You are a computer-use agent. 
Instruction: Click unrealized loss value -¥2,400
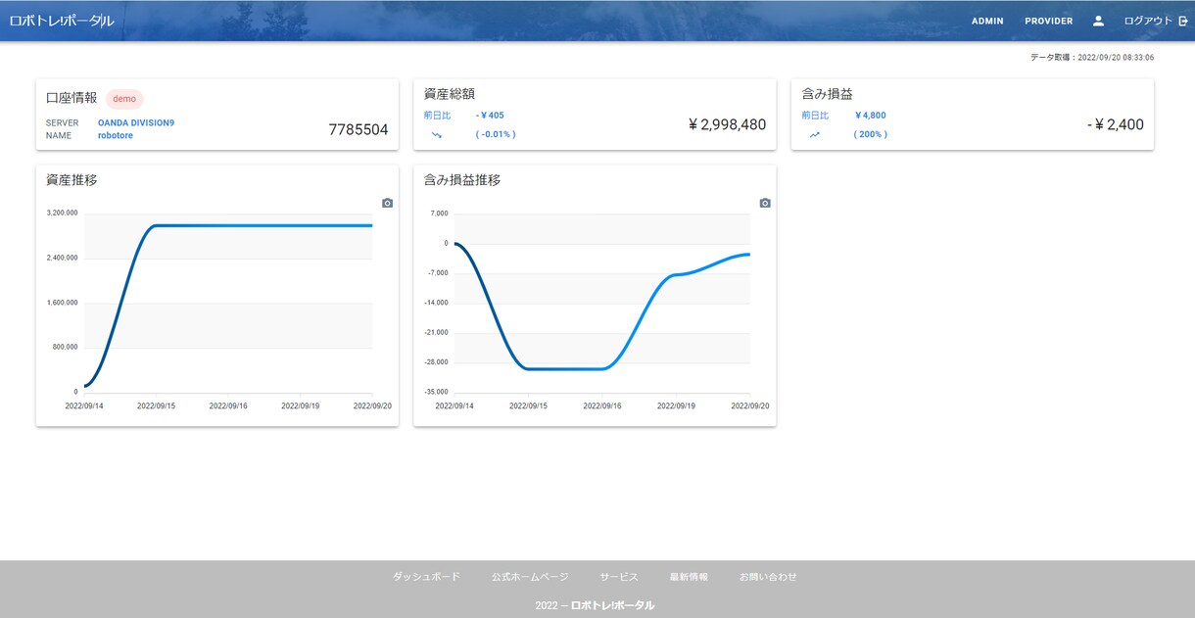click(1115, 124)
